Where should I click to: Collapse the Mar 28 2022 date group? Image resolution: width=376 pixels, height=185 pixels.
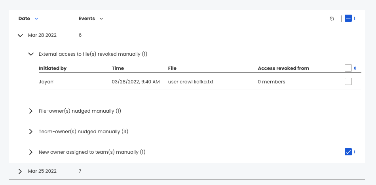point(20,36)
